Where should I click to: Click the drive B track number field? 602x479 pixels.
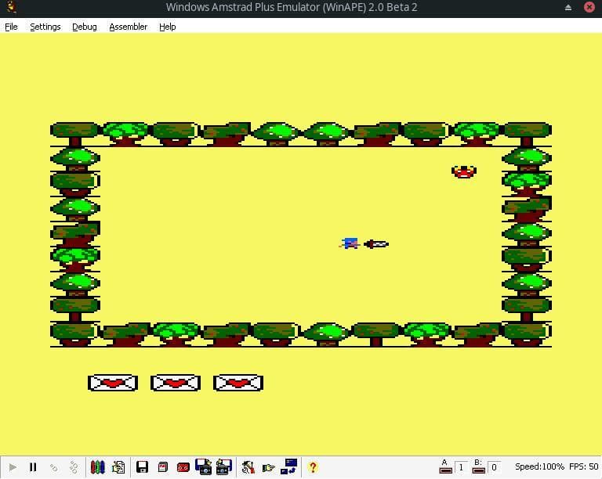tap(494, 467)
